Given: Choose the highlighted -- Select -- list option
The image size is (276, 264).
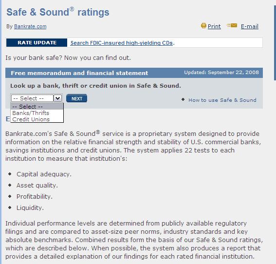Looking at the screenshot, I should (37, 107).
